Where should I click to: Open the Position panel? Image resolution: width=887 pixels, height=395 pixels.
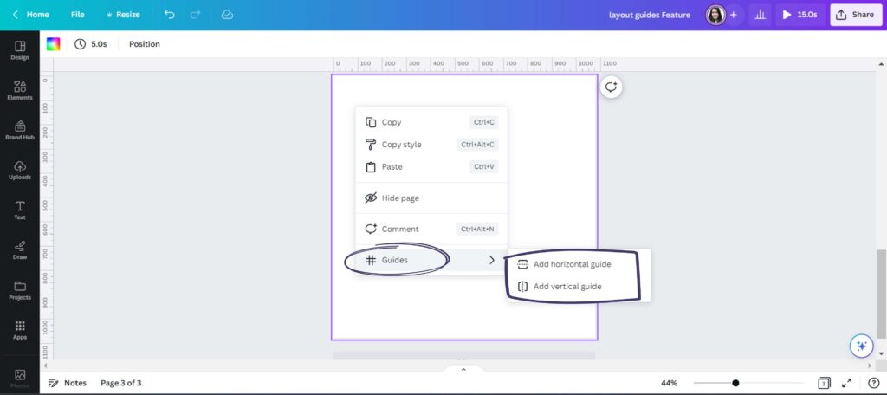pyautogui.click(x=145, y=44)
